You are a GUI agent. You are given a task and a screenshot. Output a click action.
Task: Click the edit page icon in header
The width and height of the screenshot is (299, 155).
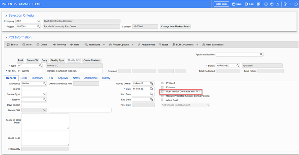click(285, 4)
